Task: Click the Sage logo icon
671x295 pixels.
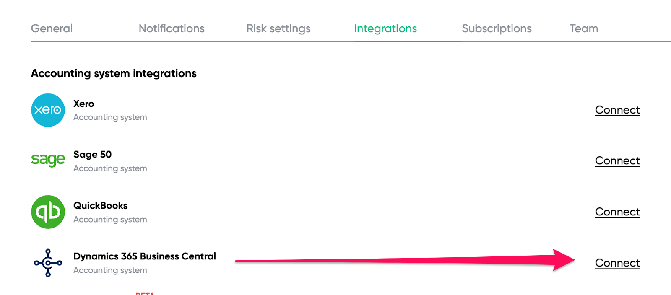Action: (48, 160)
